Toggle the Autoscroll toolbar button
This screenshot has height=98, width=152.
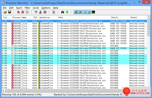point(23,12)
